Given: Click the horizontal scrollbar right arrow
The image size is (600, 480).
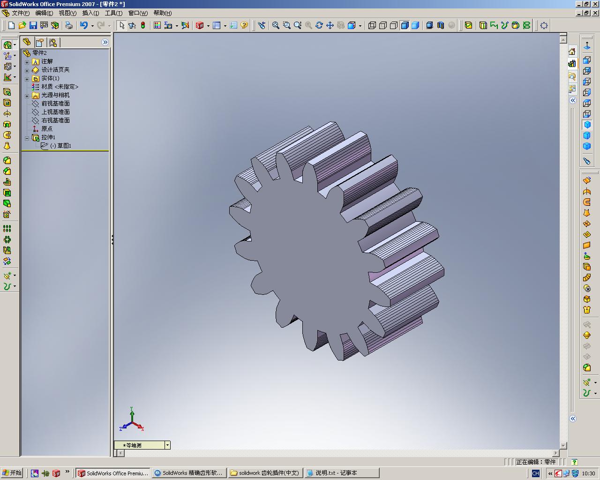Looking at the screenshot, I should [556, 453].
